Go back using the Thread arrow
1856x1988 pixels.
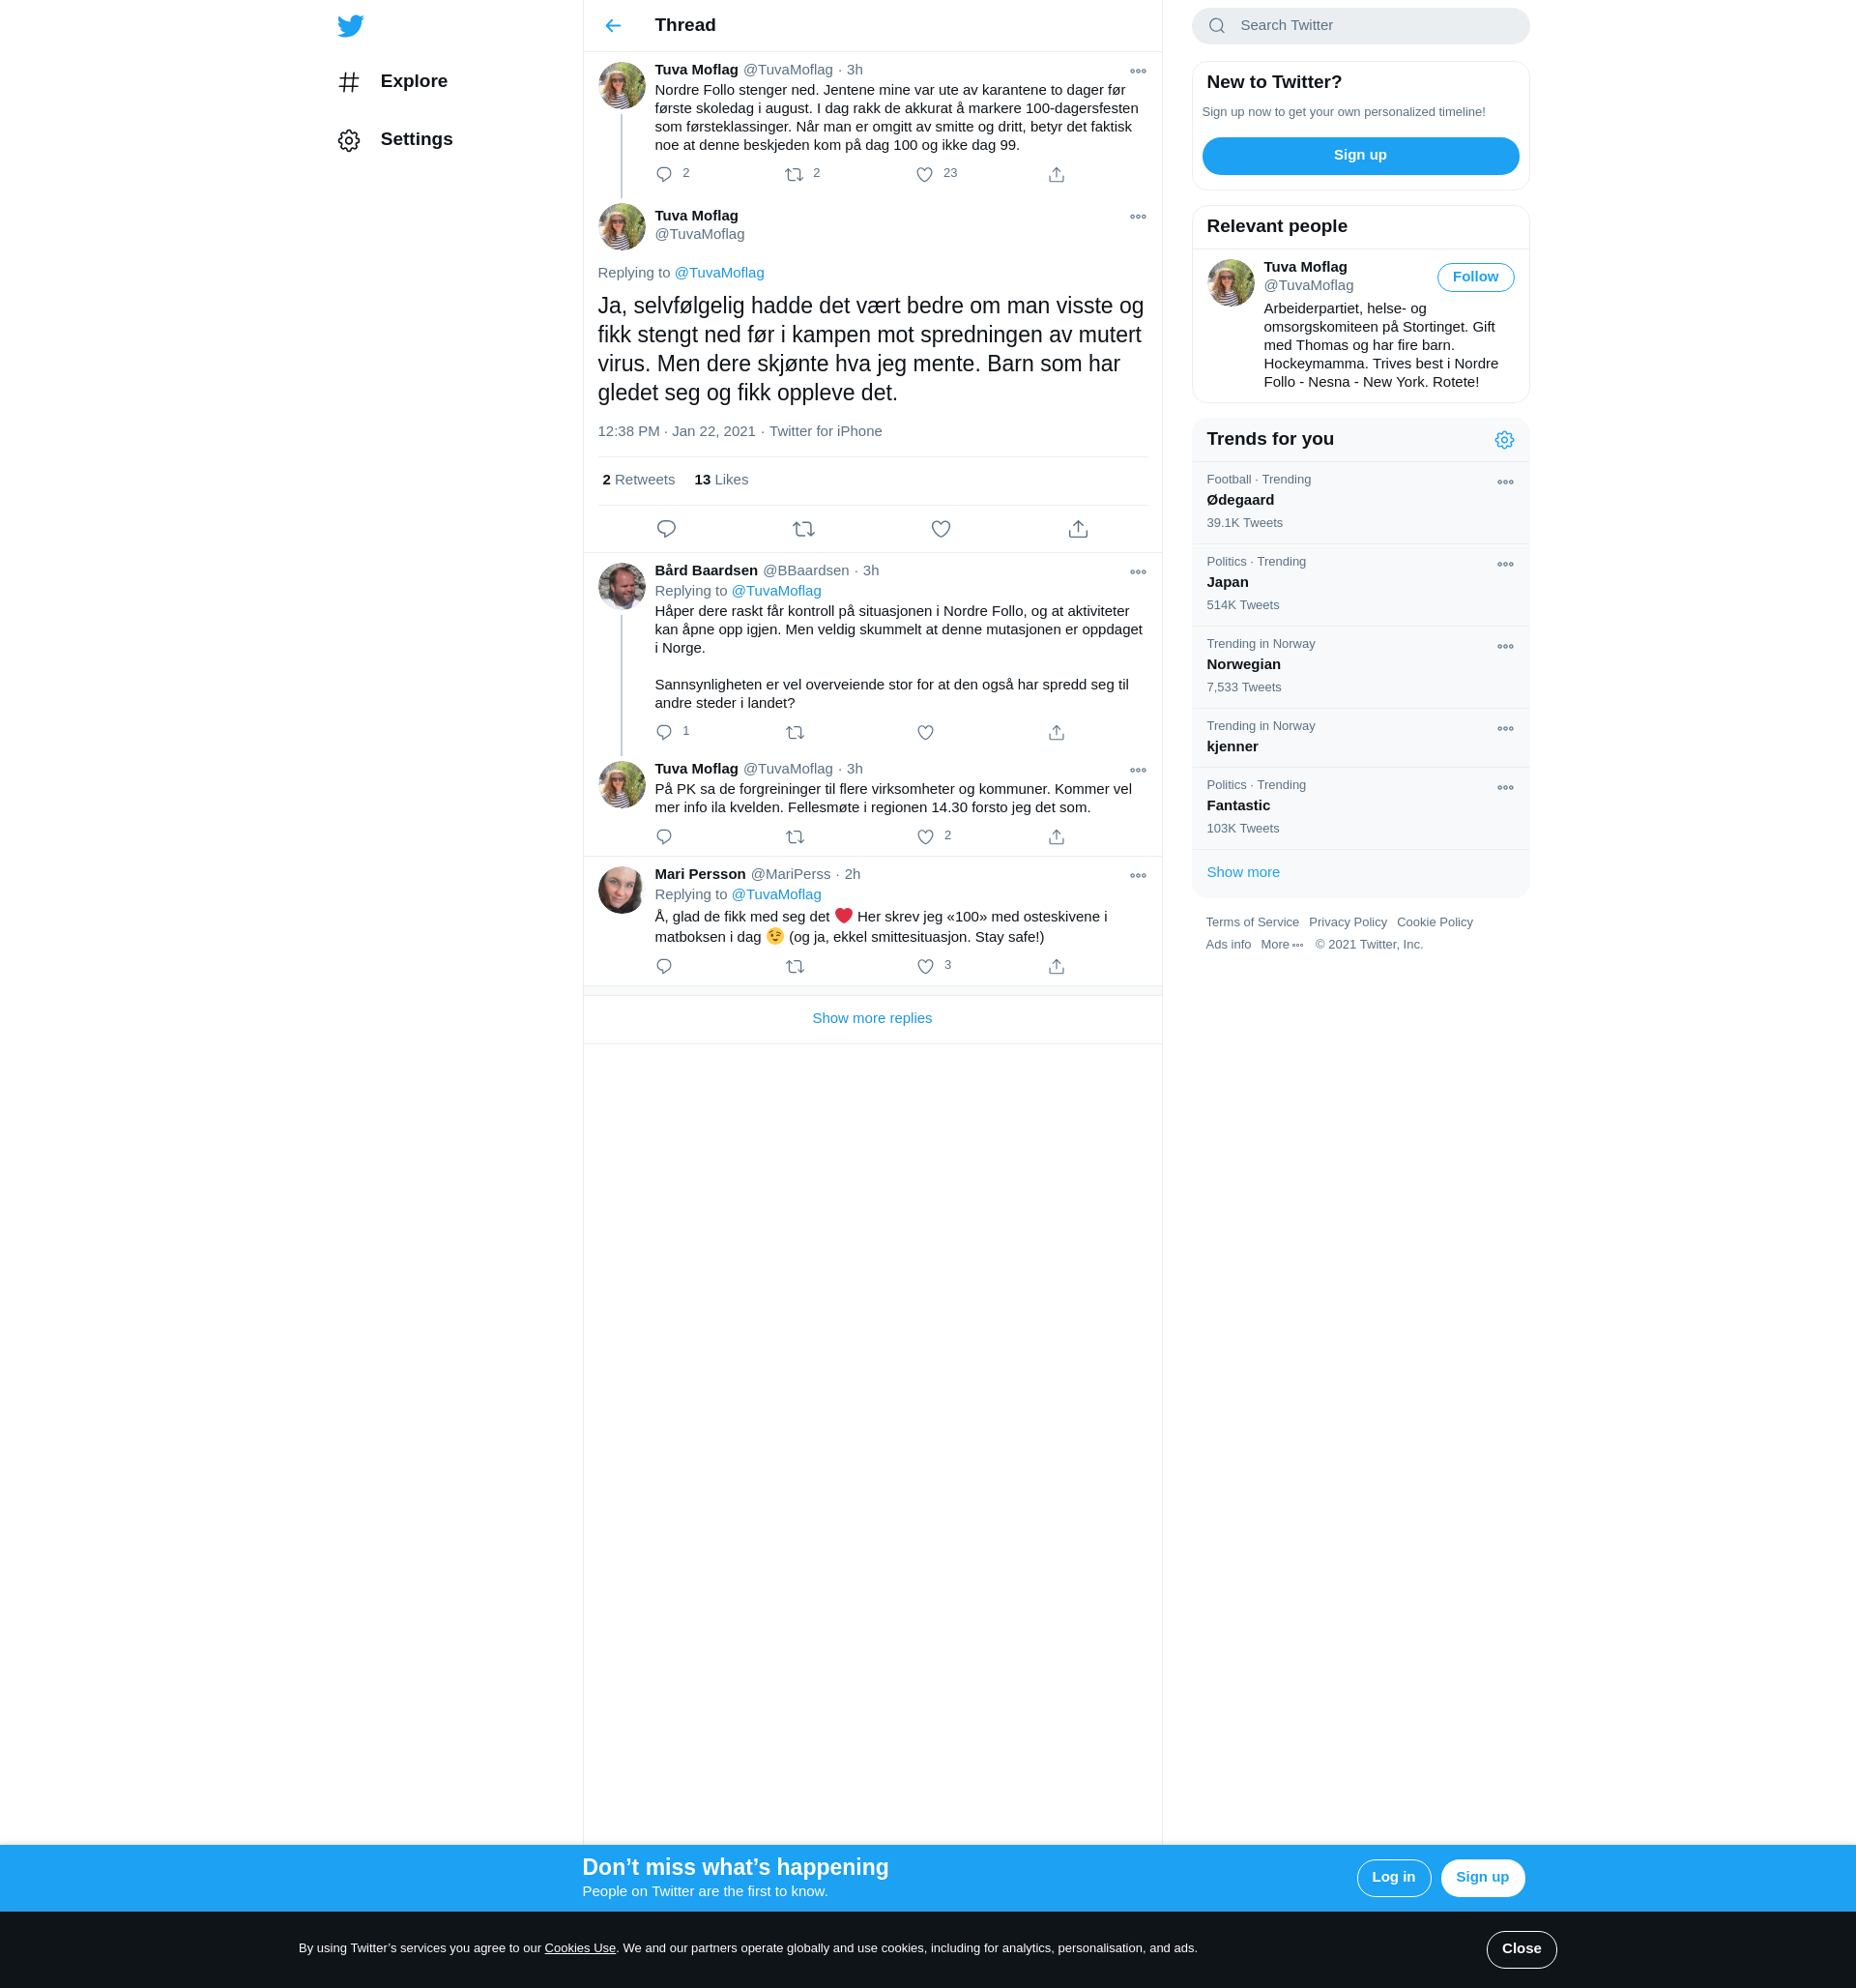(x=613, y=26)
